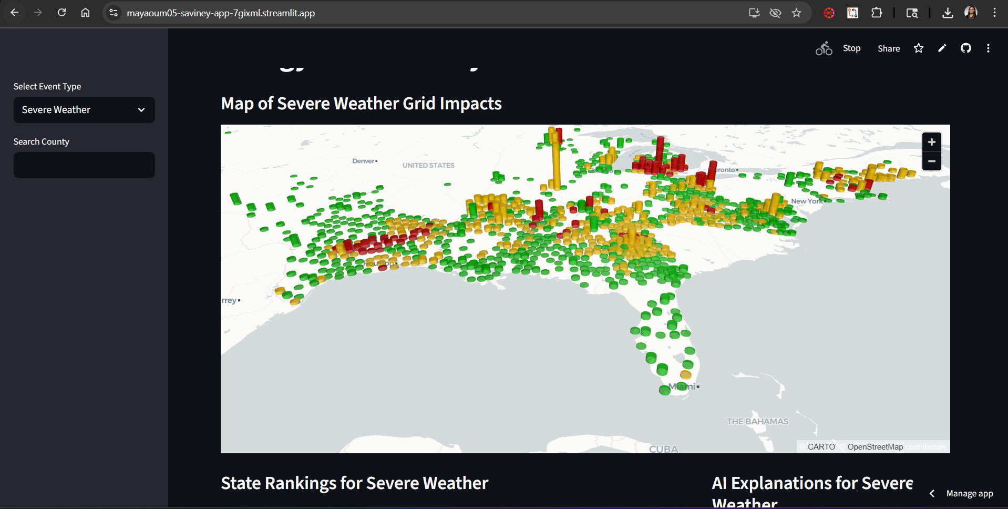
Task: Click AI Explanations for Severe Weather heading
Action: tap(812, 491)
